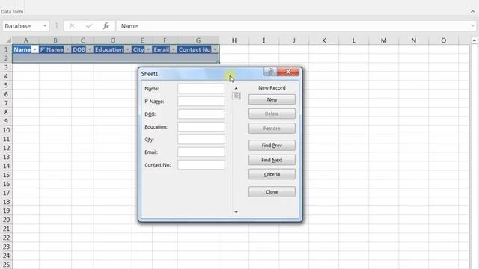Select row 20 header
479x269 pixels.
click(x=6, y=220)
